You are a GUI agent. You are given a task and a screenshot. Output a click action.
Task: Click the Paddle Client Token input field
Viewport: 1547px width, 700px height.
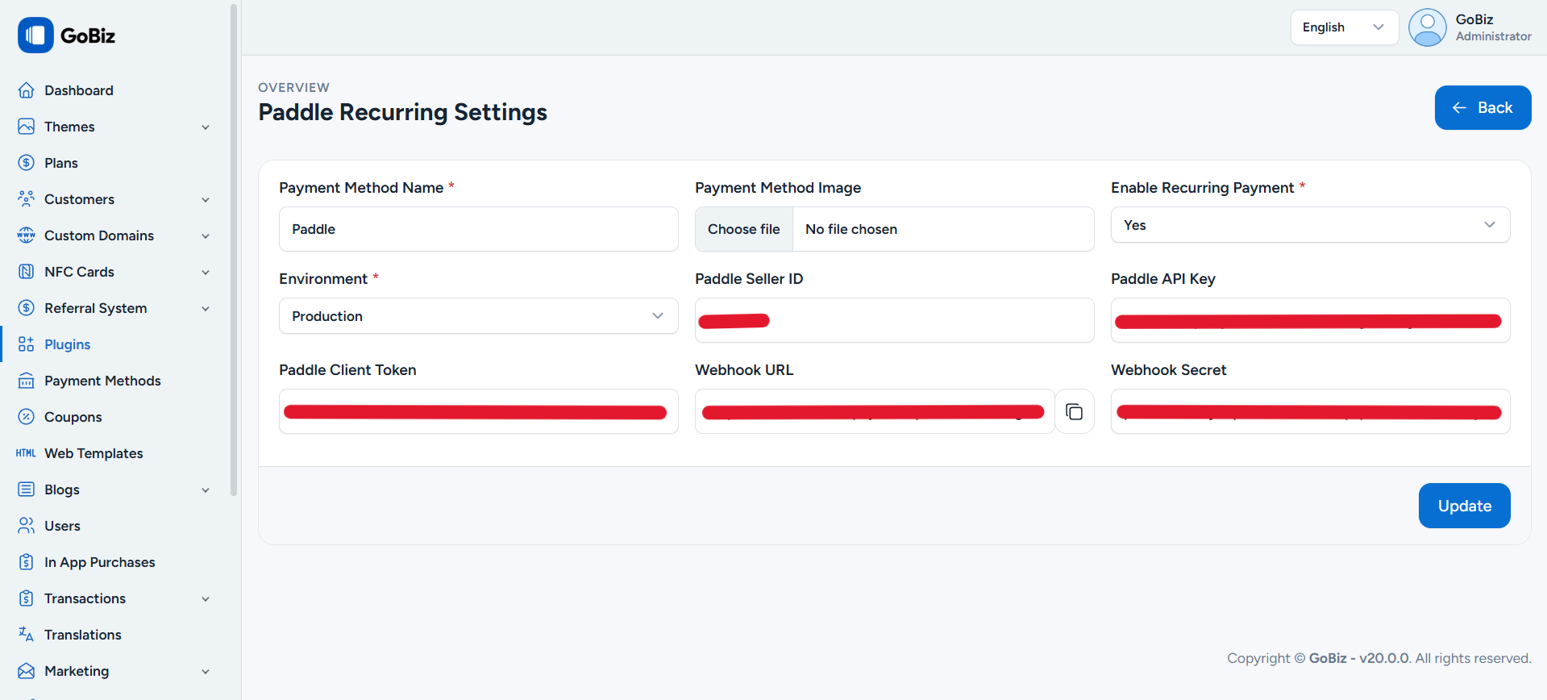[x=478, y=411]
